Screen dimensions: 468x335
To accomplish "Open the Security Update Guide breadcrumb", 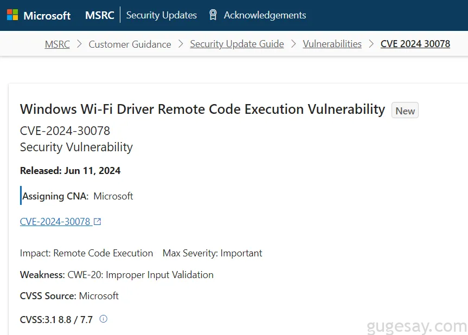I will pos(237,44).
